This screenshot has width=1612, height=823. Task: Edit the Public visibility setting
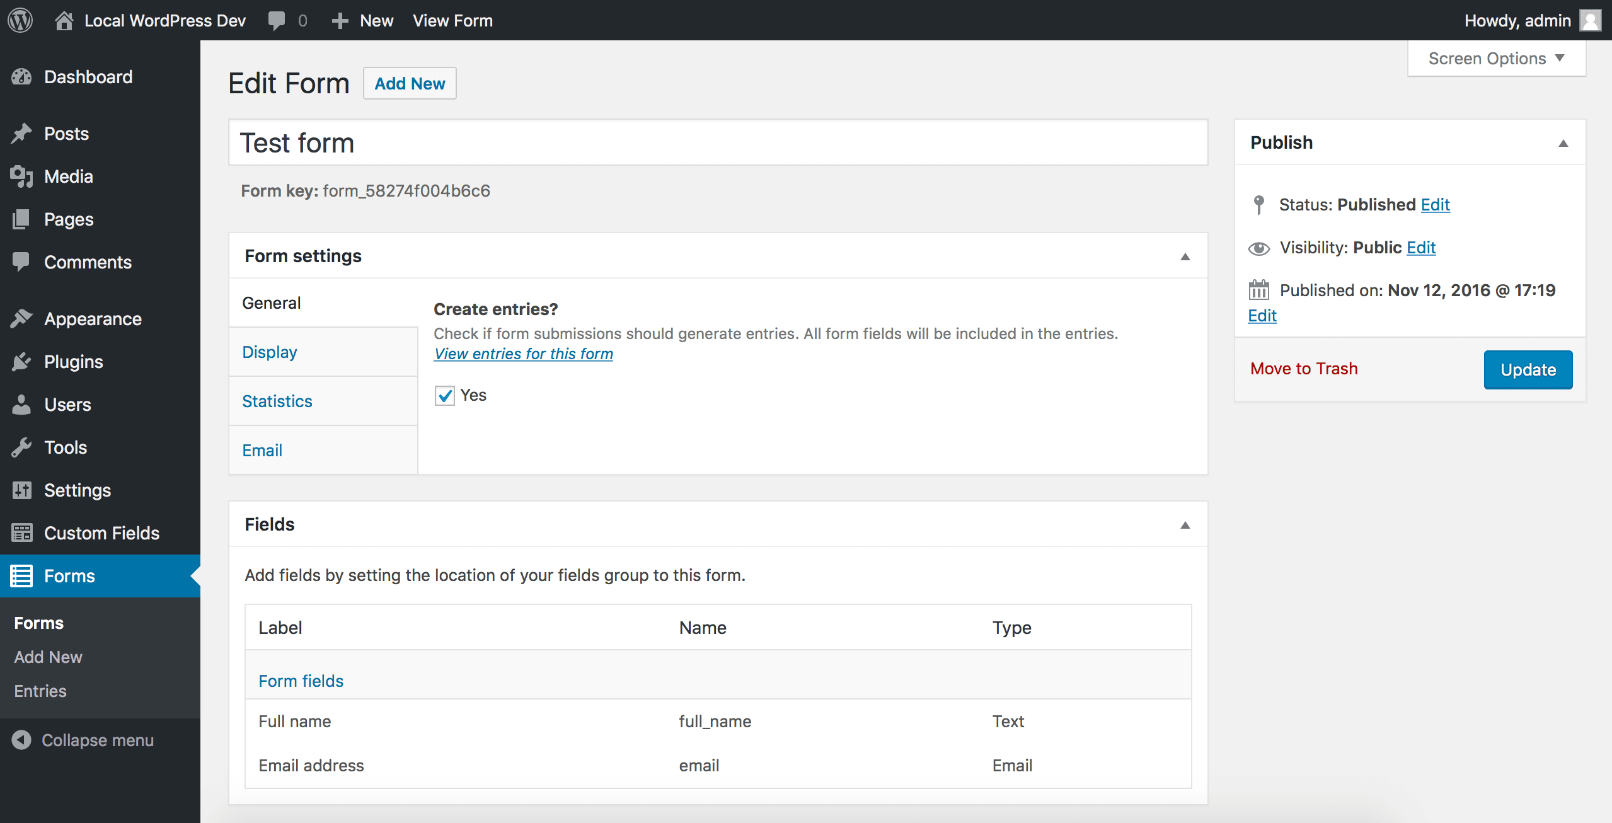click(1421, 248)
